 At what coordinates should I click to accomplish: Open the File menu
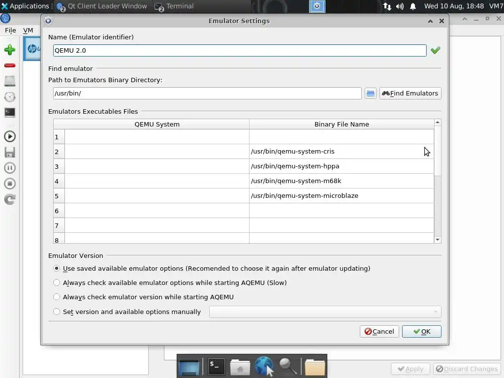(10, 30)
